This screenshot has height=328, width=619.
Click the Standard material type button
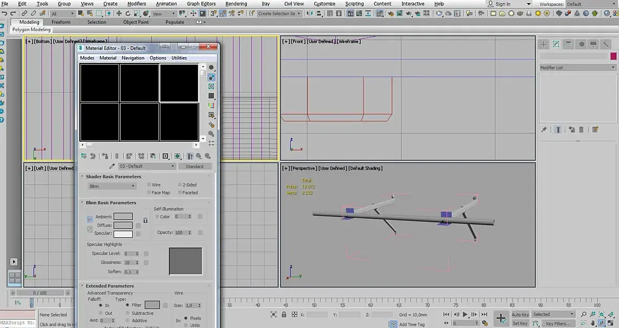tap(195, 166)
